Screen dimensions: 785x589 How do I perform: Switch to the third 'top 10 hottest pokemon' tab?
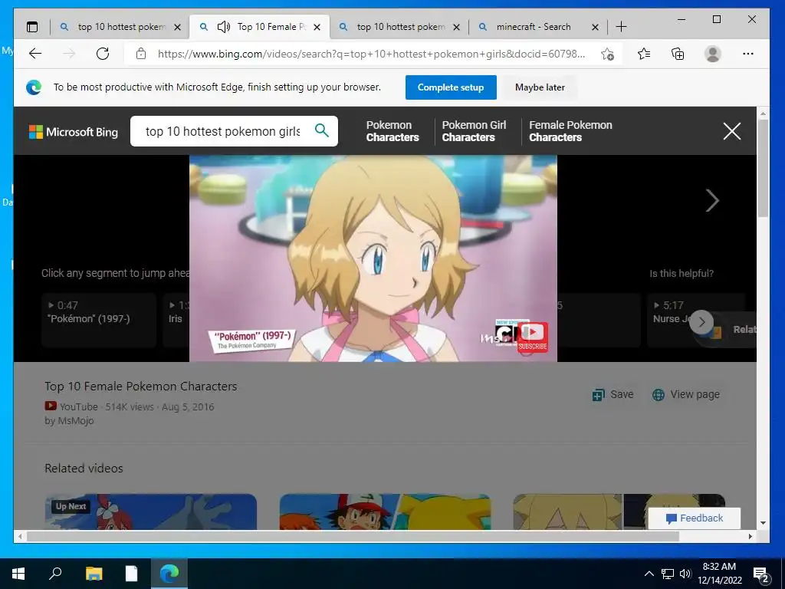pos(400,27)
